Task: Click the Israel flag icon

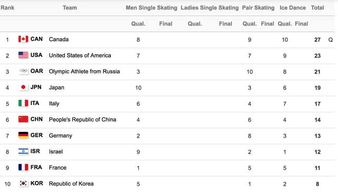Action: [x=23, y=151]
